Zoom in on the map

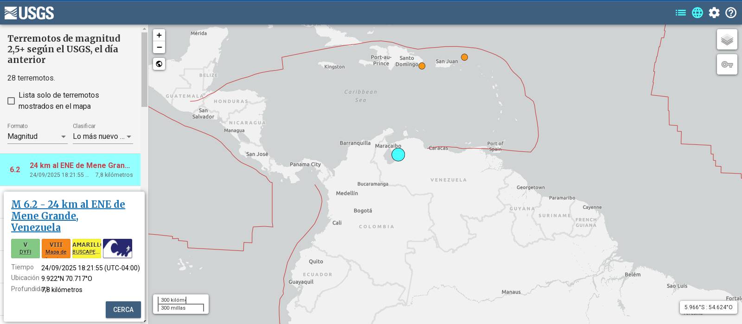159,35
